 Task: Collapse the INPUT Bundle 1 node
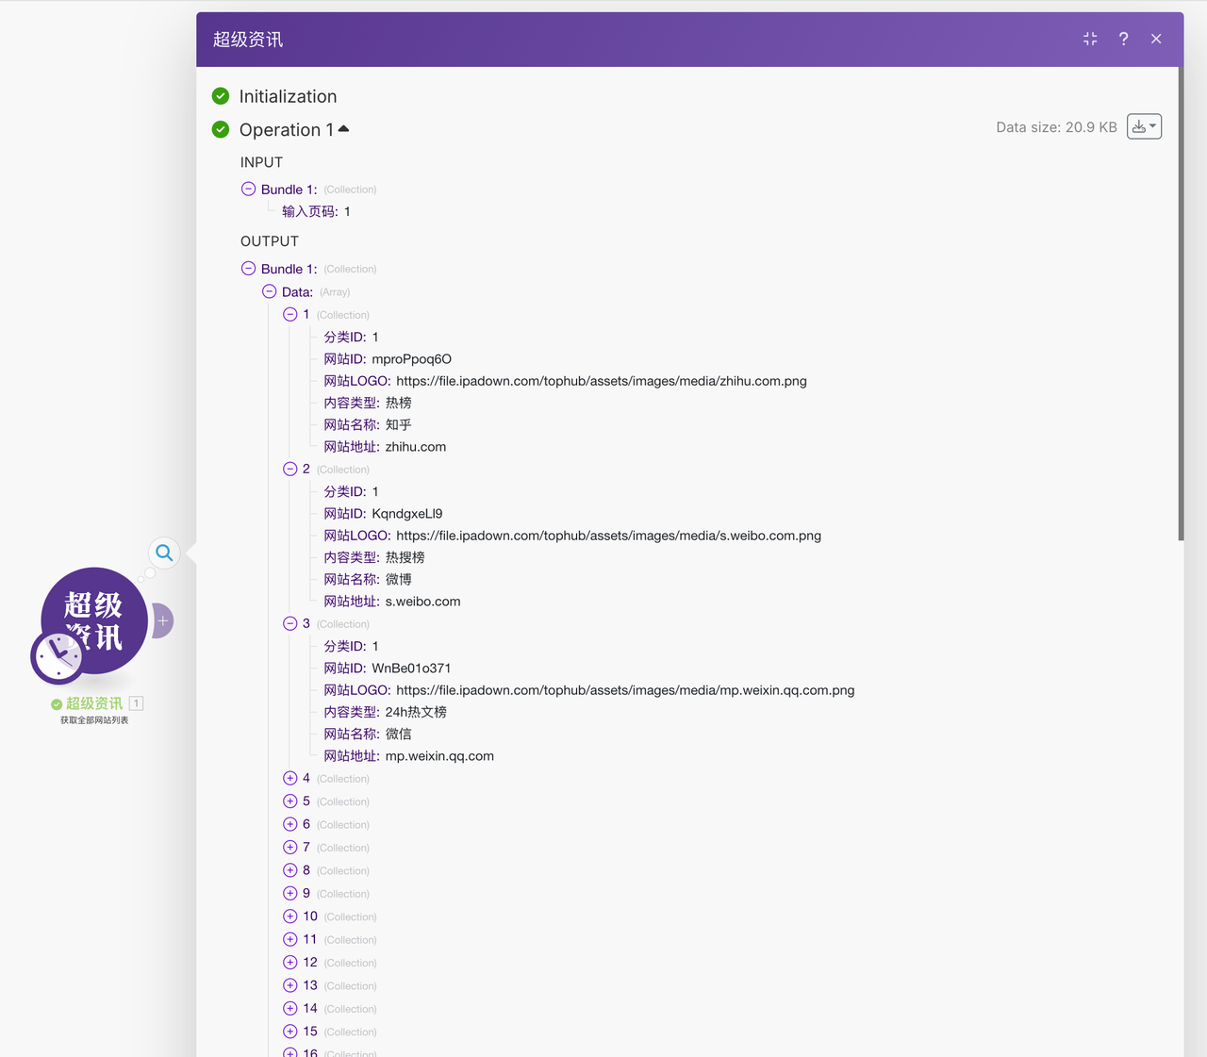(249, 190)
